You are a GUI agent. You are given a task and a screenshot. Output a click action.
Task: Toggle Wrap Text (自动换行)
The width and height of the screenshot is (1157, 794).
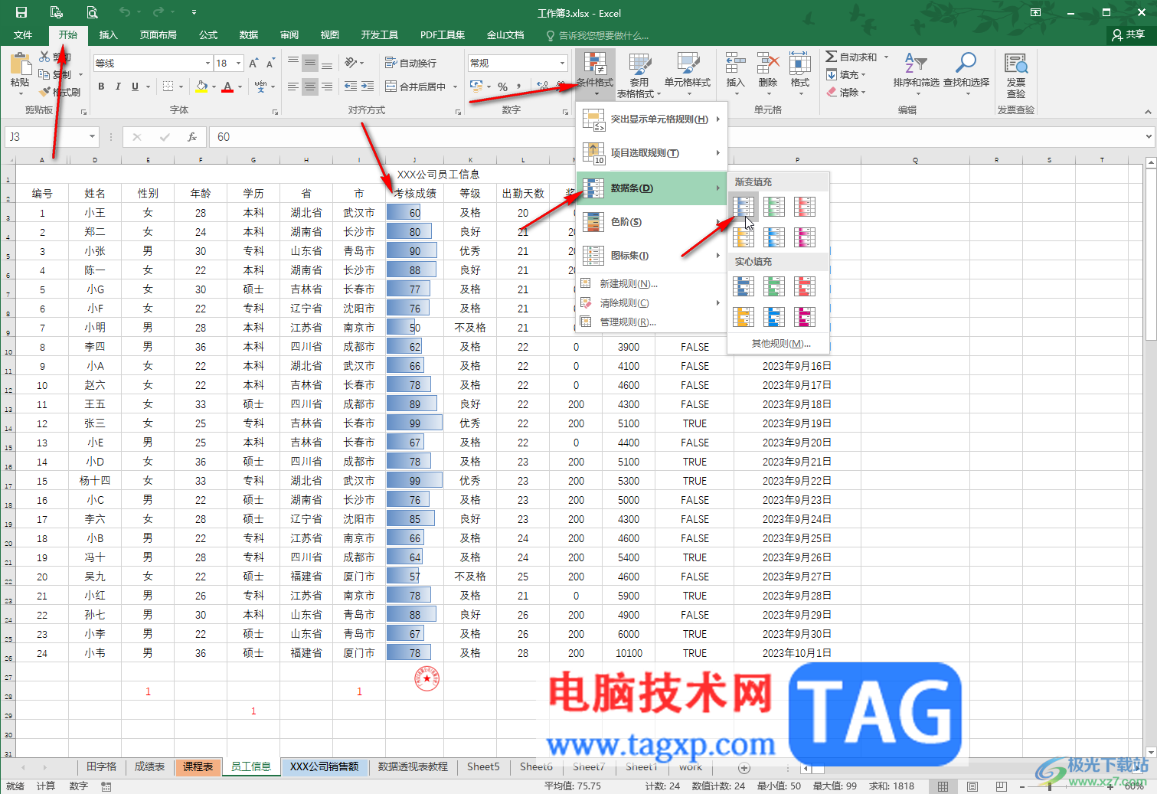coord(411,63)
